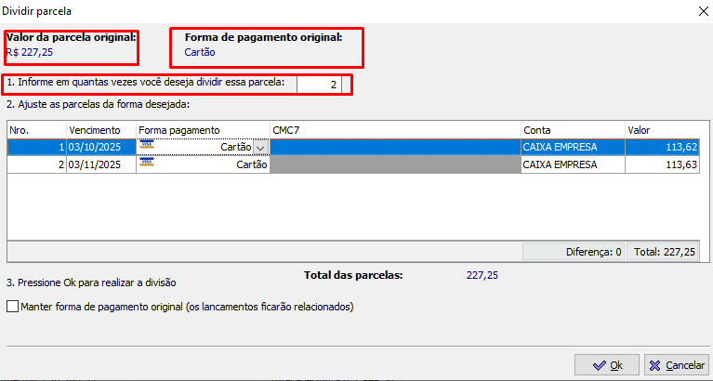Click the stepper beside number of installments
The height and width of the screenshot is (381, 713).
(347, 85)
